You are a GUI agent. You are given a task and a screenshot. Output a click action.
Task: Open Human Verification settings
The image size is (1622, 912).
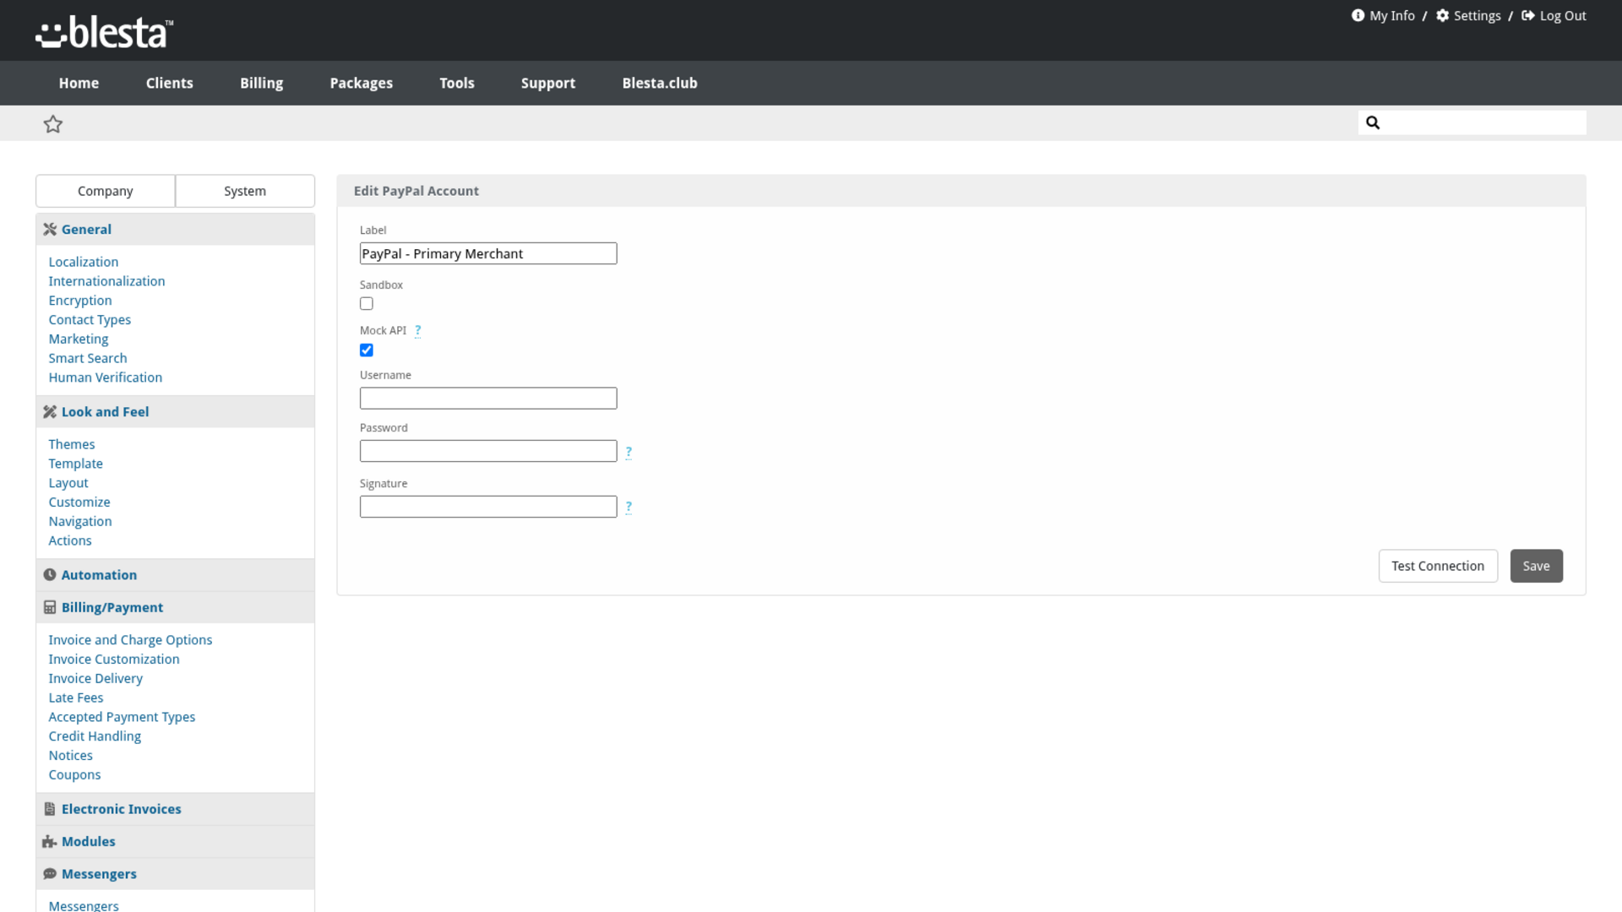pyautogui.click(x=106, y=377)
